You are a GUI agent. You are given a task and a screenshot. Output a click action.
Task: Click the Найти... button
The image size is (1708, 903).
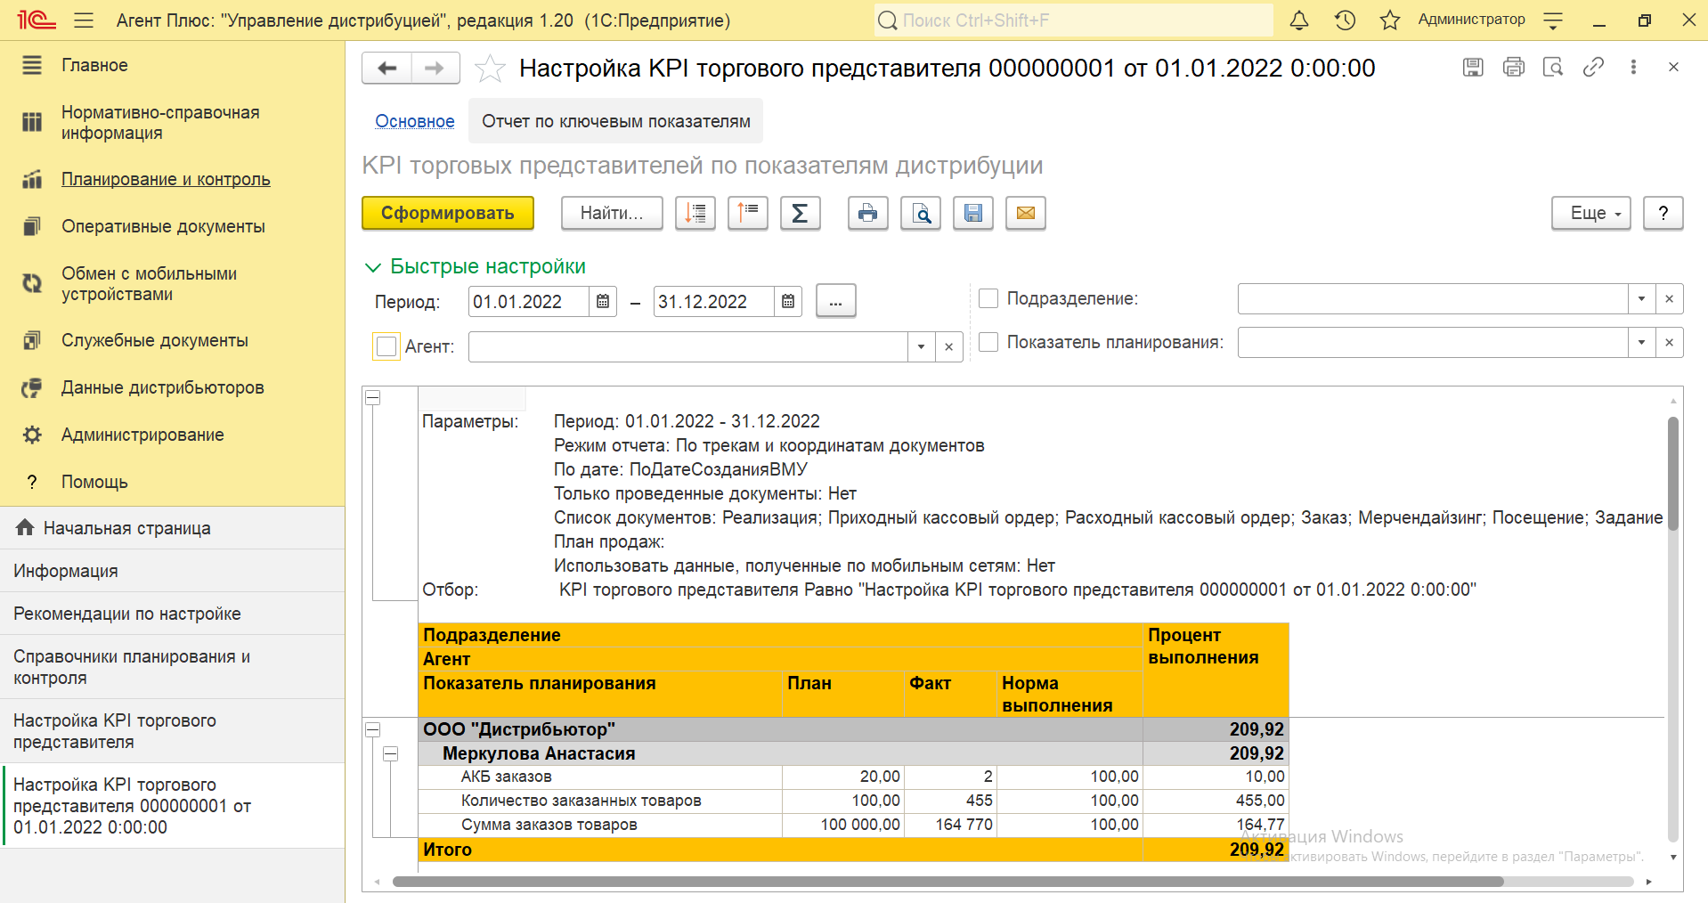point(612,213)
